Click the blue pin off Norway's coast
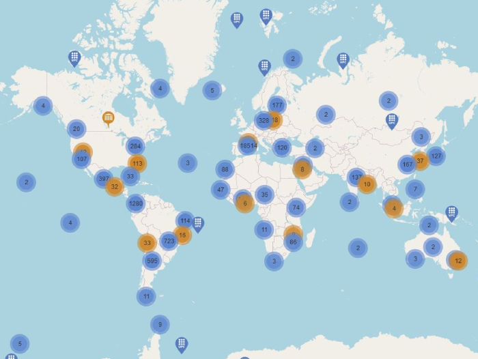The height and width of the screenshot is (359, 478). click(264, 66)
